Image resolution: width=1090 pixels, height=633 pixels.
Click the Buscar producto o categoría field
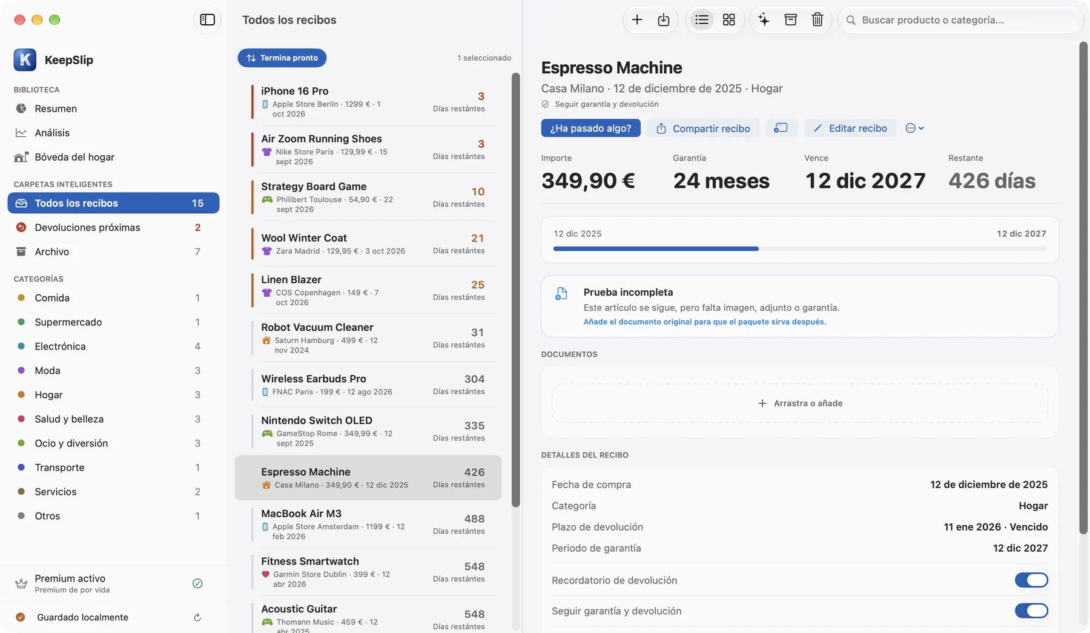click(x=960, y=20)
